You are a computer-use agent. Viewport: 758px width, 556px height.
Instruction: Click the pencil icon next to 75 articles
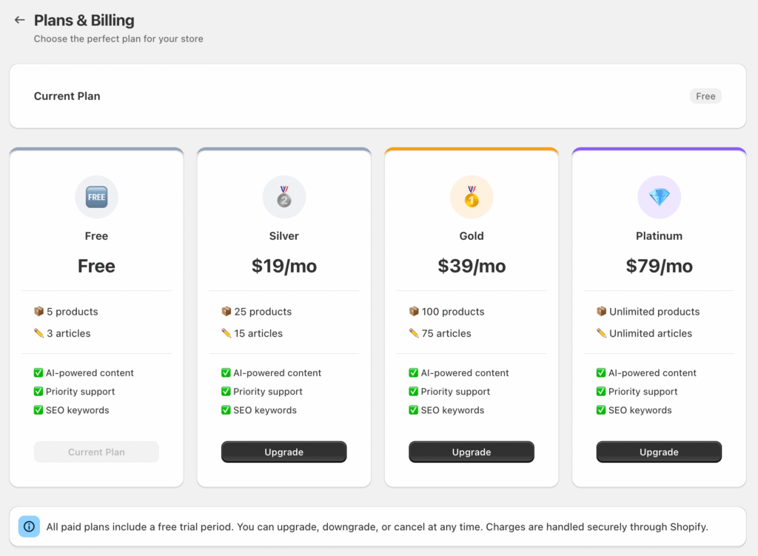click(x=414, y=333)
